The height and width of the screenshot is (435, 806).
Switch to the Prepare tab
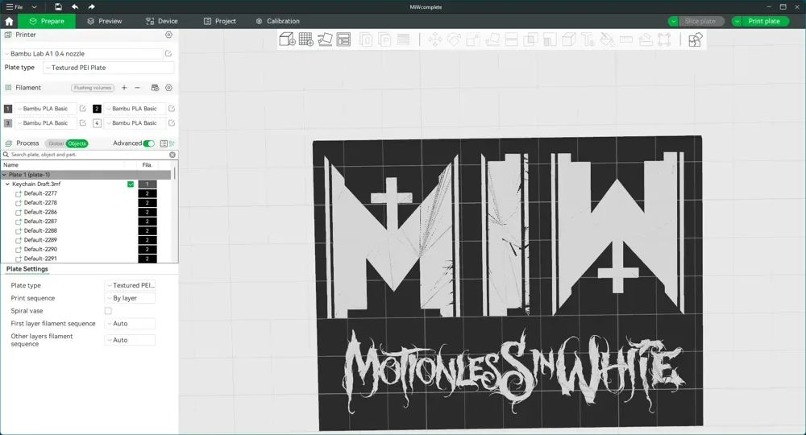point(47,21)
